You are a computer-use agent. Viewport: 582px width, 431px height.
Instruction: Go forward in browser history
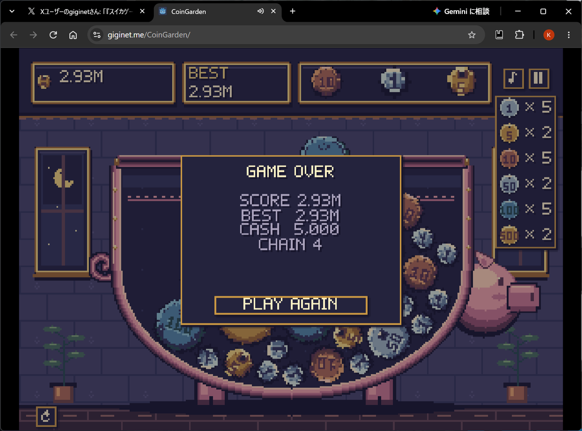(33, 35)
